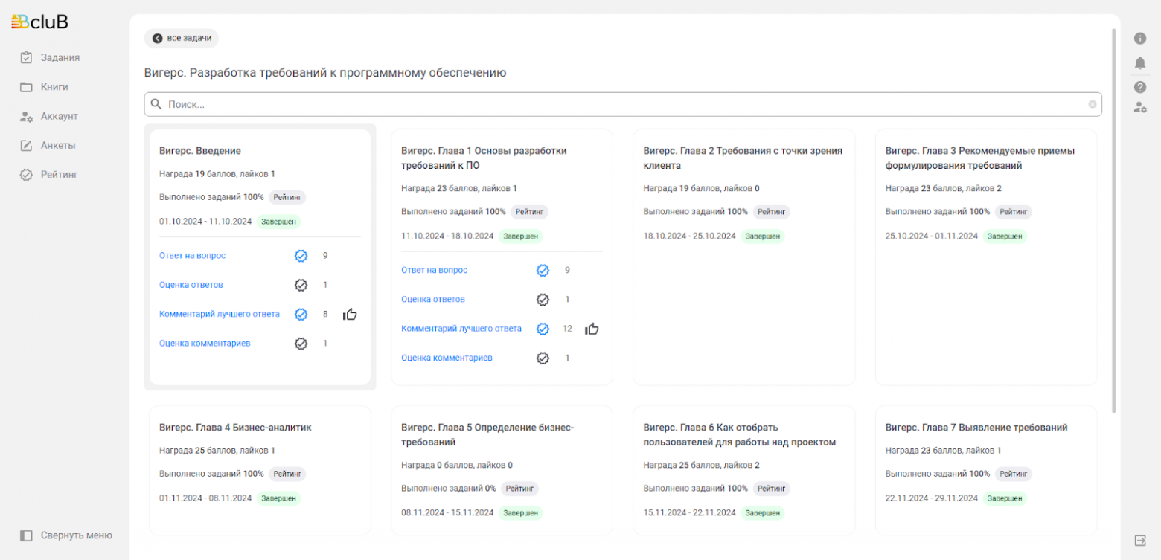Click into the Поиск search field
Image resolution: width=1161 pixels, height=560 pixels.
tap(618, 104)
